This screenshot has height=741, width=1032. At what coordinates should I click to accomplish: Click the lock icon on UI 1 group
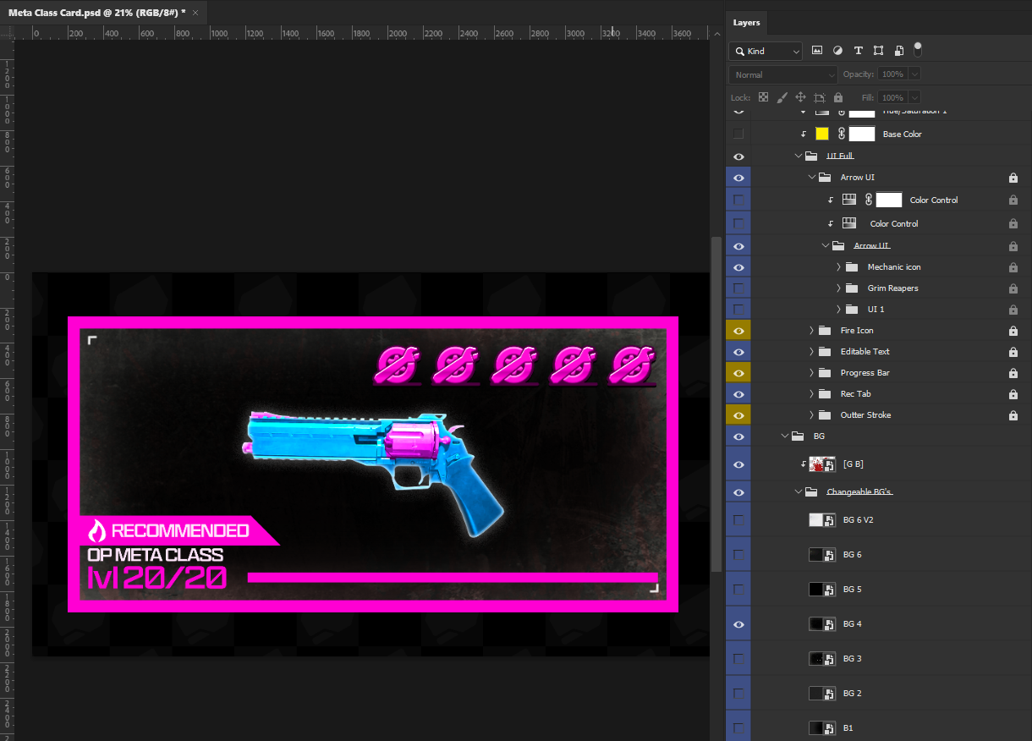[x=1013, y=310]
